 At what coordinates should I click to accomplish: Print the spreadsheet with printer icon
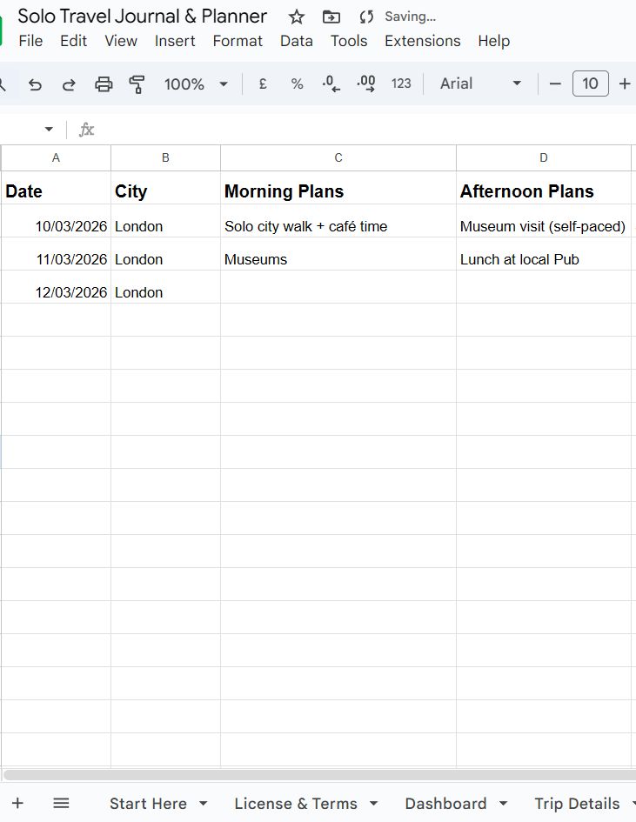(x=104, y=84)
